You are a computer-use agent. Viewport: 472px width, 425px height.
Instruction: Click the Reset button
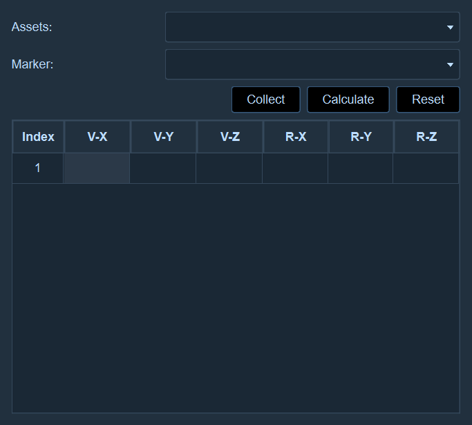click(428, 100)
